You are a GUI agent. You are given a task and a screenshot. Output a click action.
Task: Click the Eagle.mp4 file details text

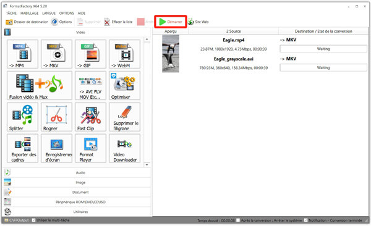(x=234, y=49)
